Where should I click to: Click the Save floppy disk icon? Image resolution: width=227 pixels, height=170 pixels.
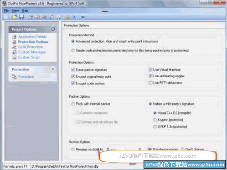click(x=21, y=17)
